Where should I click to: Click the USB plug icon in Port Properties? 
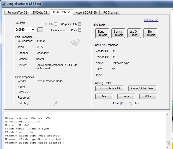pyautogui.click(x=75, y=43)
